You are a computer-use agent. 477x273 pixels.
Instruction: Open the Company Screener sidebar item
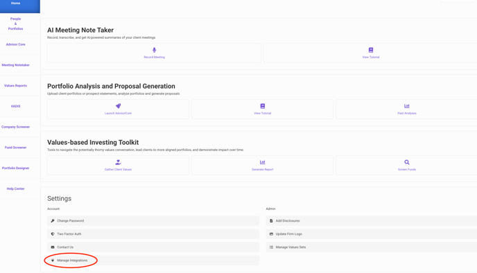[x=15, y=127]
